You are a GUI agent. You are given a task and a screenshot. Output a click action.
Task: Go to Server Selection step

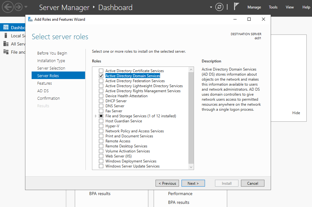51,68
